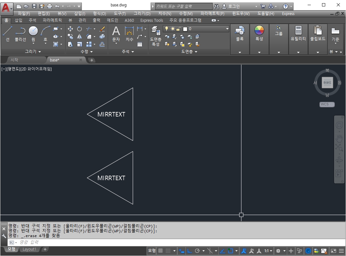Toggle hardware acceleration blue circle icon
Image resolution: width=346 pixels, height=256 pixels.
click(308, 251)
